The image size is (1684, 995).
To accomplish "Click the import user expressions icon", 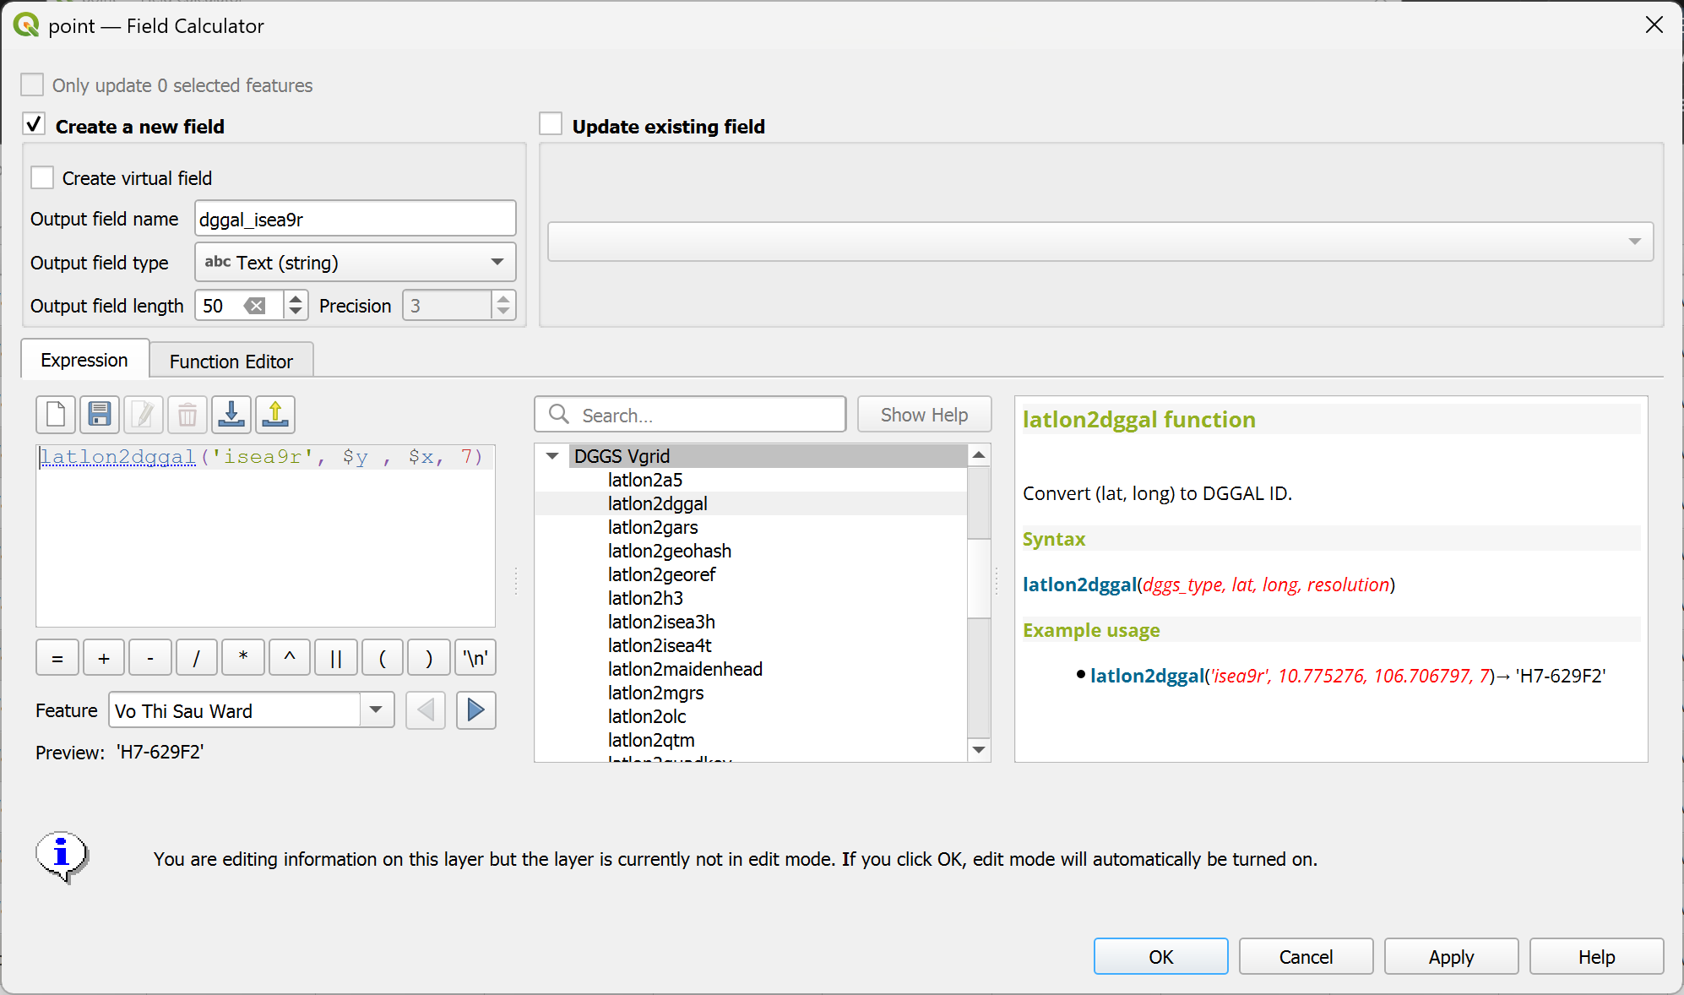I will [231, 415].
